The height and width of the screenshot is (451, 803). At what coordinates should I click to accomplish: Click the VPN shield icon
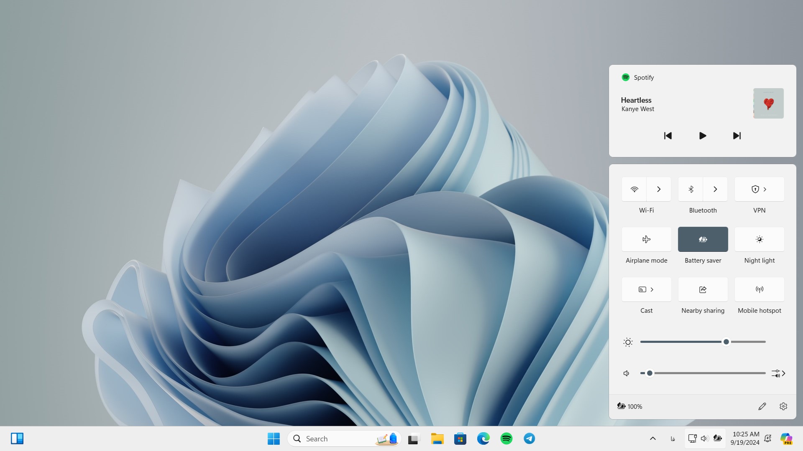click(x=756, y=189)
